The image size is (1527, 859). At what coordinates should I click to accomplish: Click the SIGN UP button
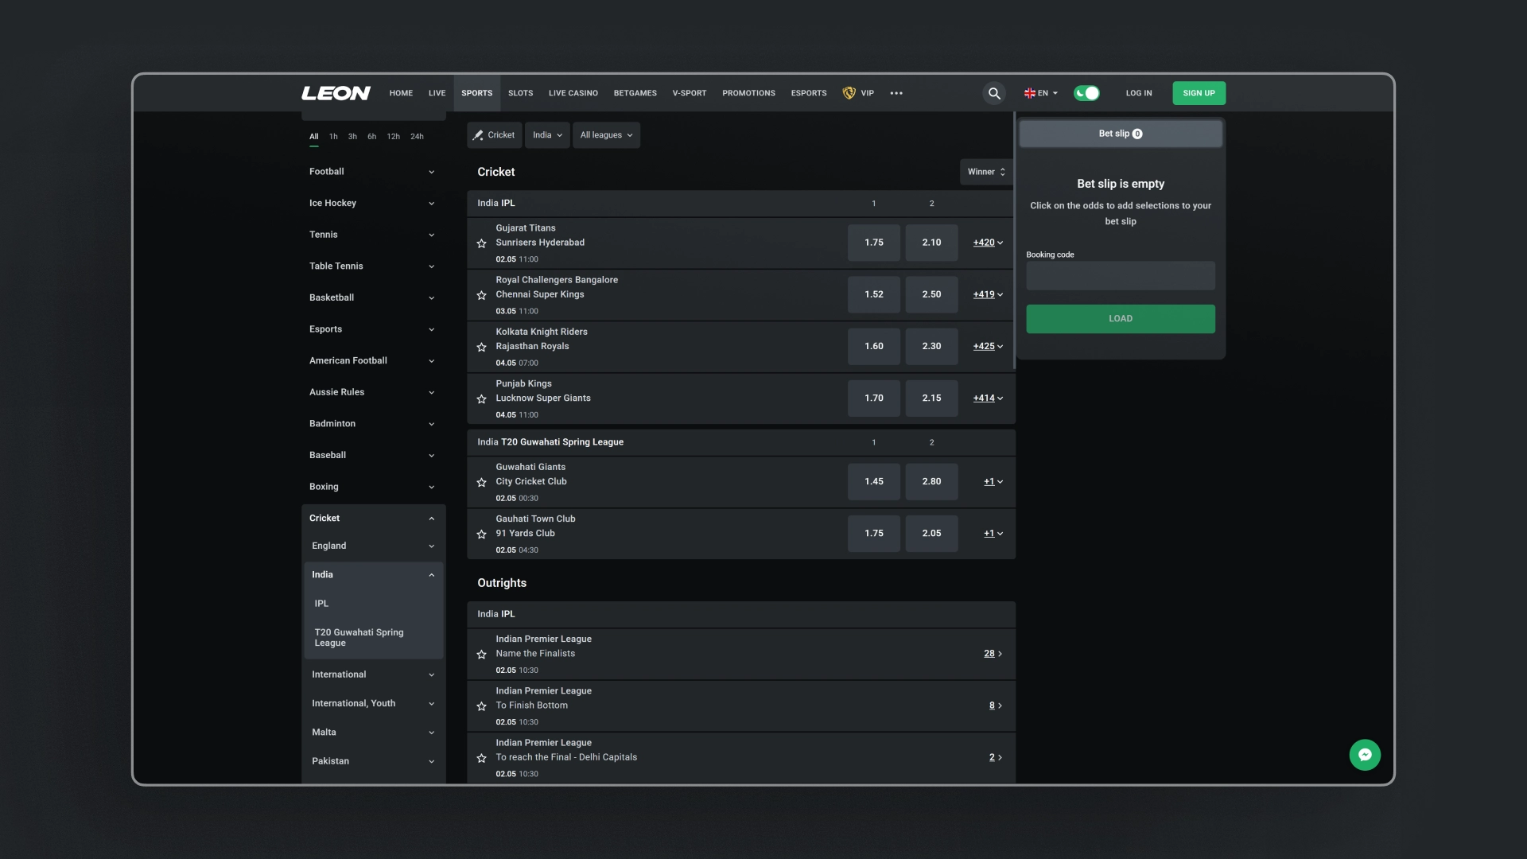(x=1199, y=93)
